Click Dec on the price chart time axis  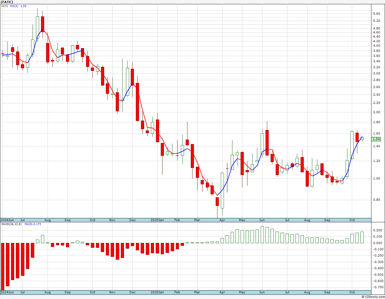coord(132,220)
